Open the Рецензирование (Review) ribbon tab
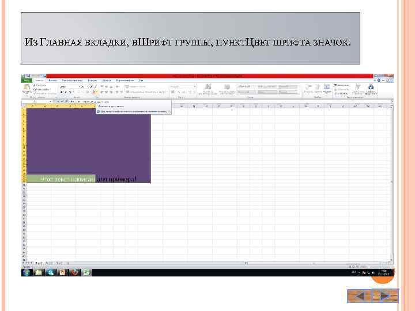The height and width of the screenshot is (311, 415). [124, 81]
